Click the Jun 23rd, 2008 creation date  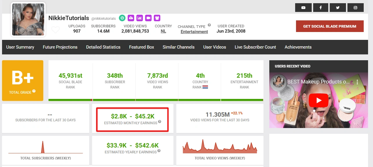click(x=231, y=31)
